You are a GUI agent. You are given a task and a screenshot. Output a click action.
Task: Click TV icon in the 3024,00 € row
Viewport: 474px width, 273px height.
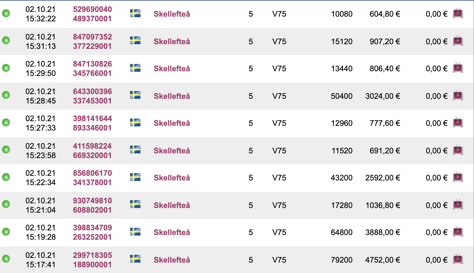[458, 95]
